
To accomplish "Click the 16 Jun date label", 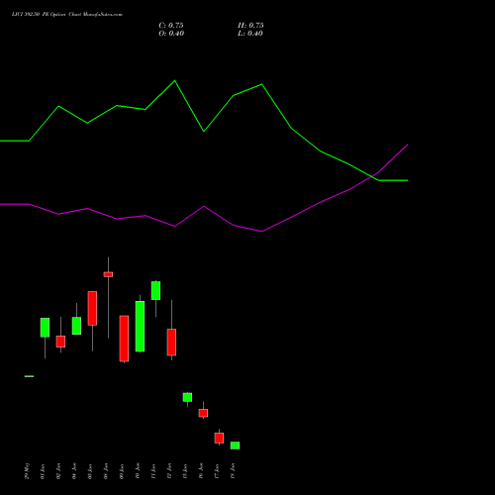I will [x=201, y=471].
